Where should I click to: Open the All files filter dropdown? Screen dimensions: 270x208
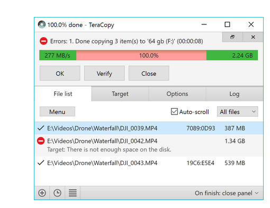click(238, 111)
